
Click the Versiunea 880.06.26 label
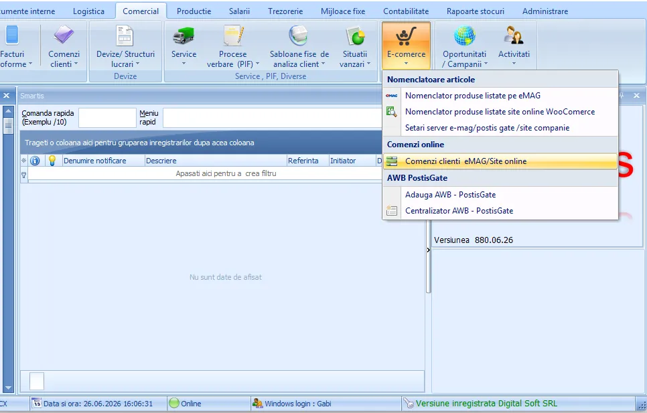(474, 240)
